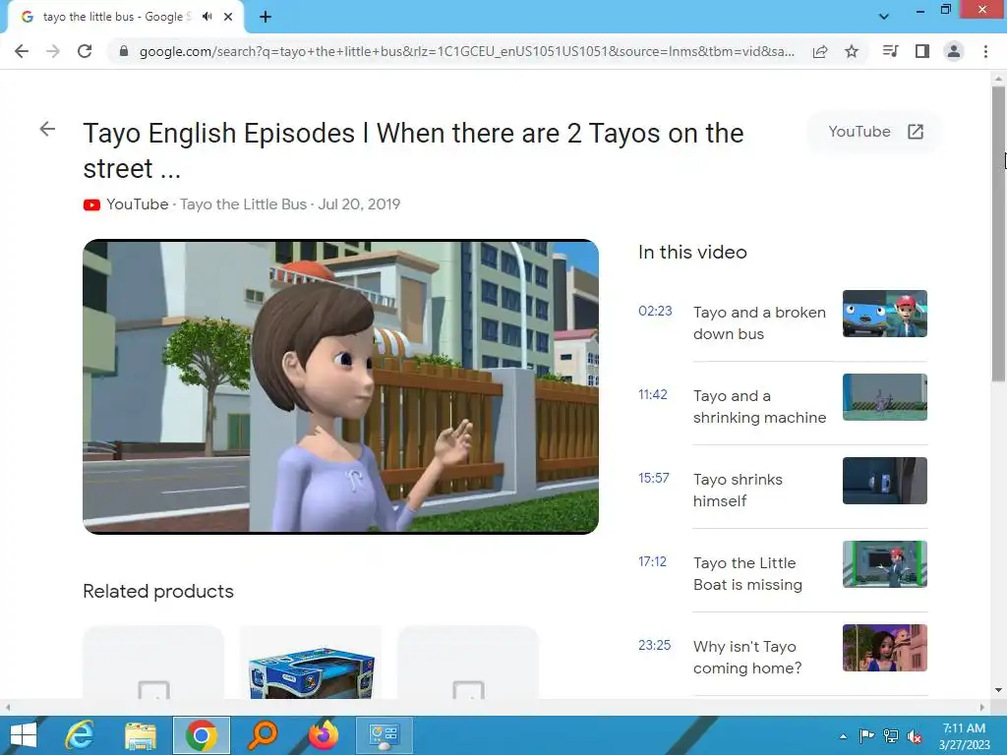Open a new tab with plus button

(266, 18)
